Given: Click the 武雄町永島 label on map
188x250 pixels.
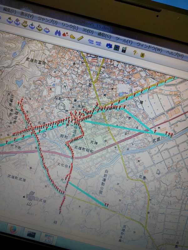Looking at the screenshot, I should tap(123, 233).
